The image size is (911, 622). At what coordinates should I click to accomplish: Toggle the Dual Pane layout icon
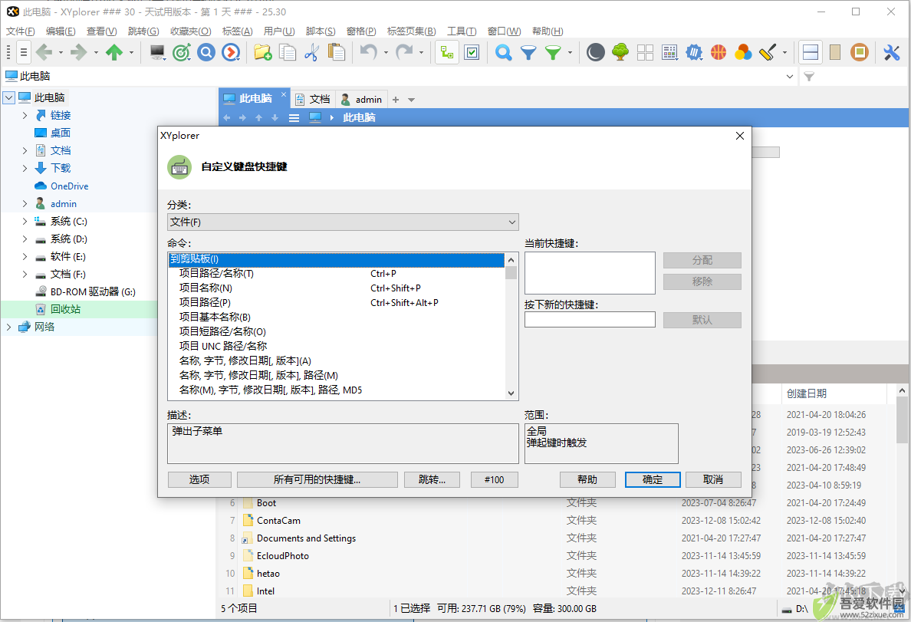811,53
